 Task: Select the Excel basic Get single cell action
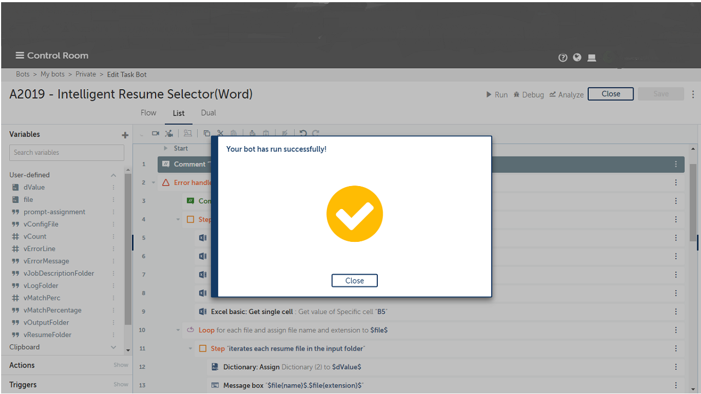click(x=440, y=311)
